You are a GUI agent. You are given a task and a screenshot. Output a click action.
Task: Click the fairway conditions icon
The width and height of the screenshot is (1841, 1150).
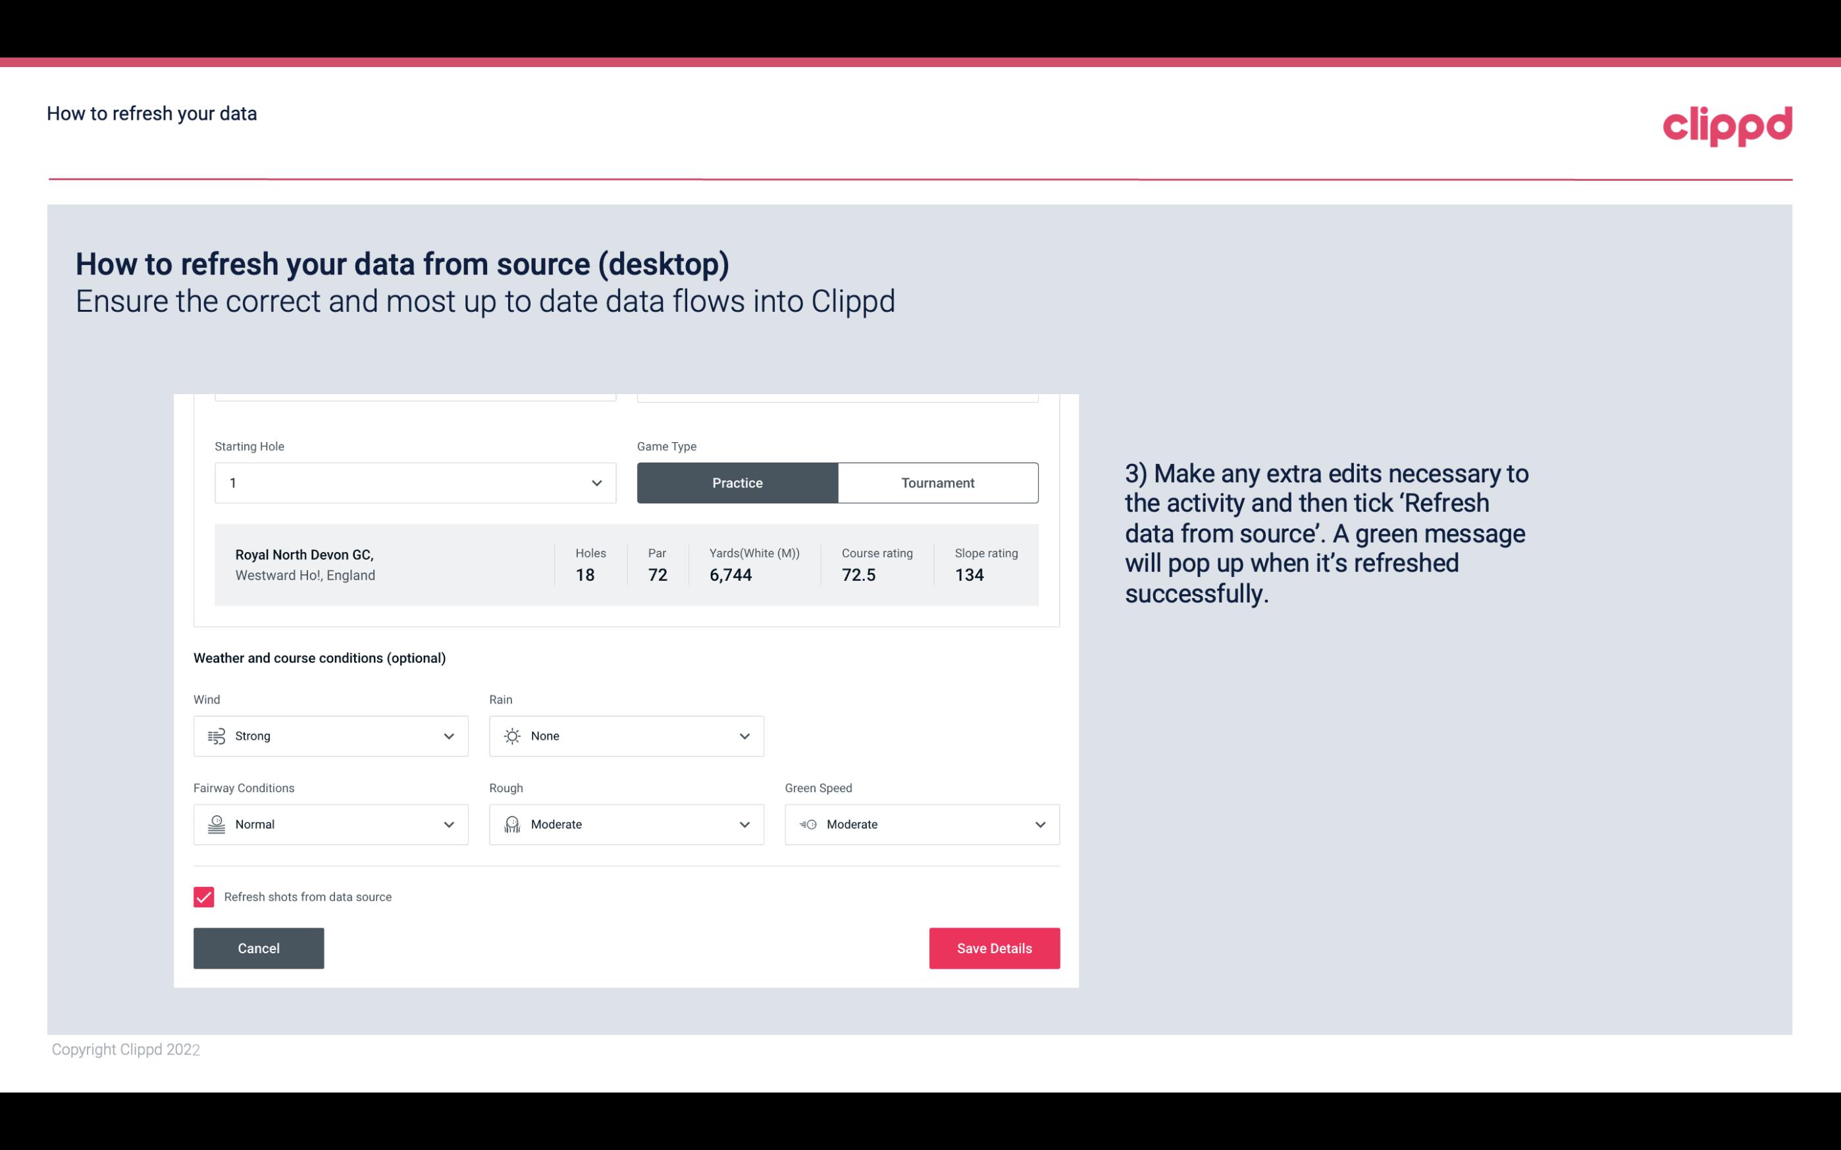(x=215, y=824)
